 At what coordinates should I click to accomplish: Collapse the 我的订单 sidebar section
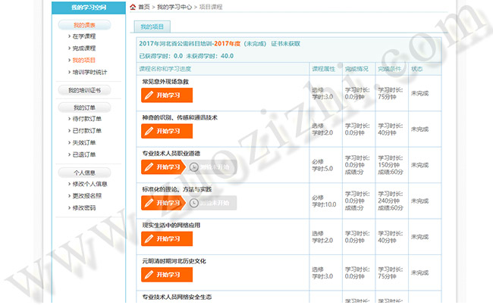[83, 107]
